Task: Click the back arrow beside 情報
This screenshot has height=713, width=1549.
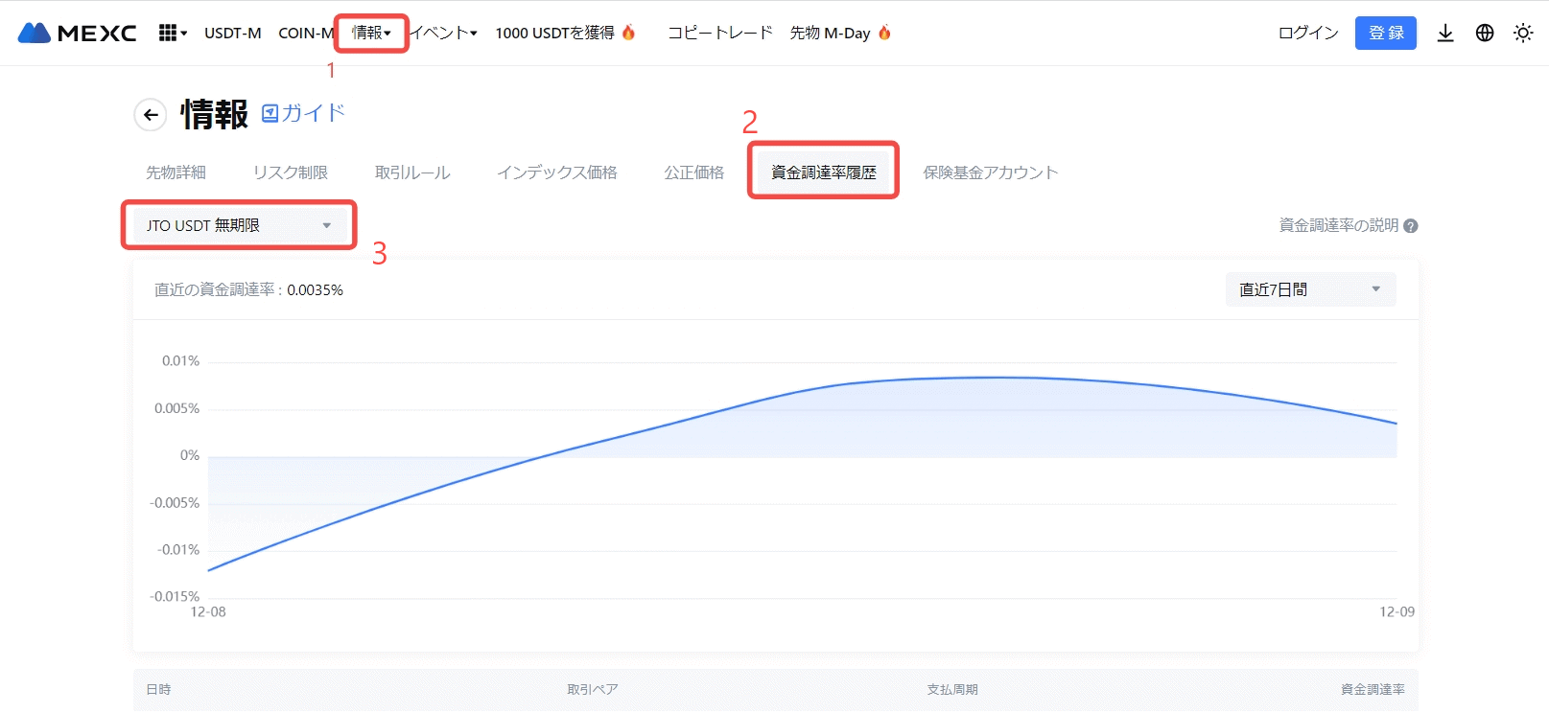Action: pos(151,115)
